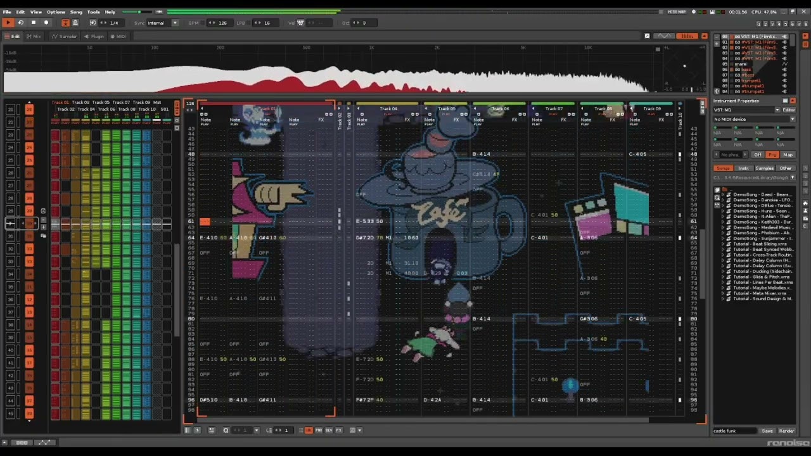The width and height of the screenshot is (811, 456).
Task: Select Tutorial - Meta Mixer.xrns file
Action: coord(761,293)
